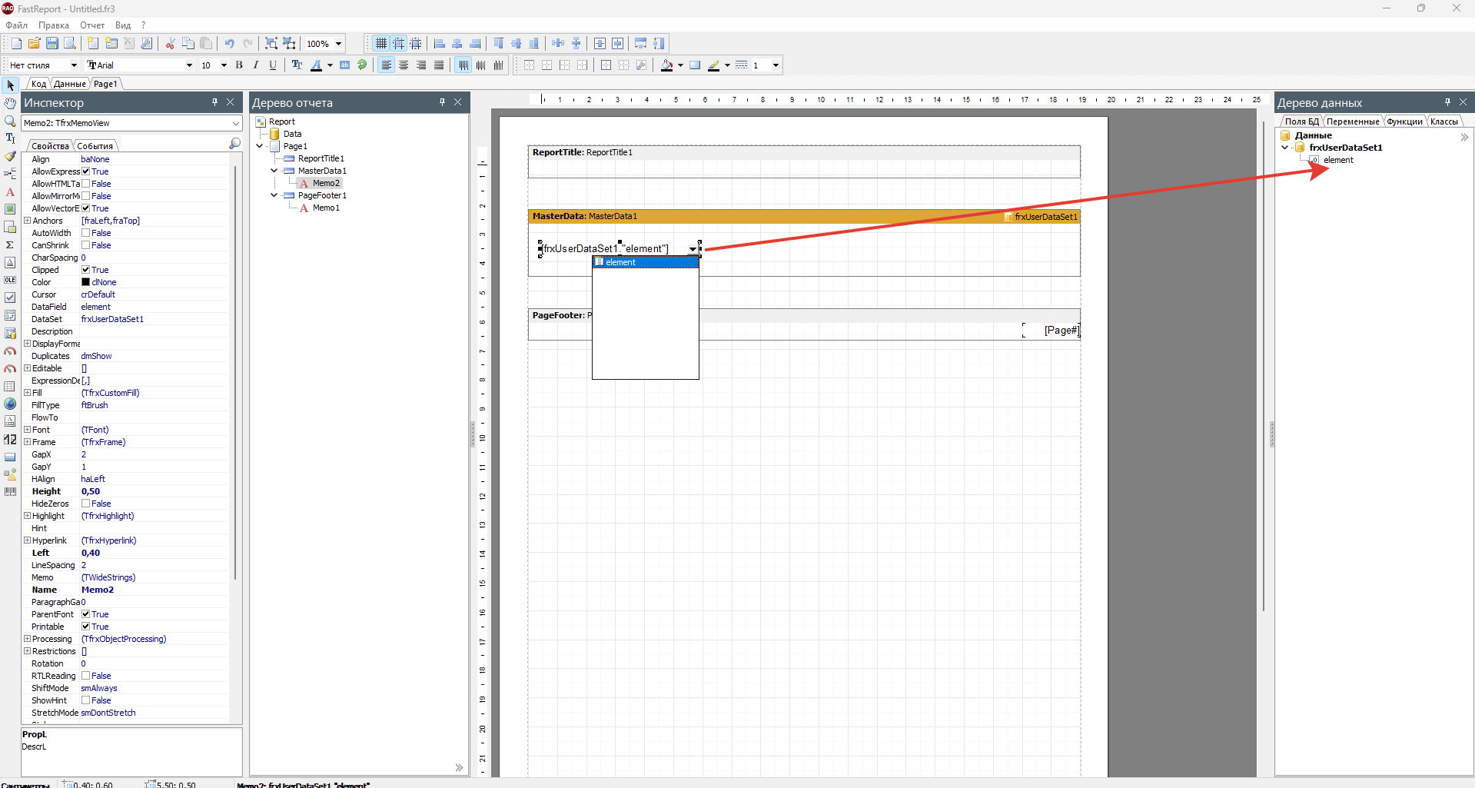Select element in dropdown list

tap(645, 262)
